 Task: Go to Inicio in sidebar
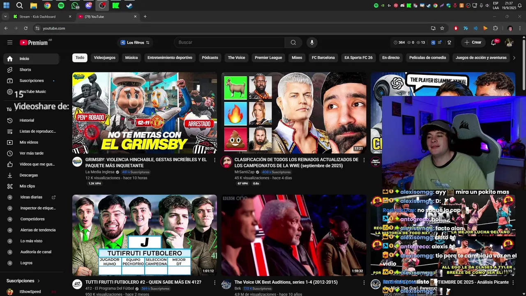tap(31, 59)
